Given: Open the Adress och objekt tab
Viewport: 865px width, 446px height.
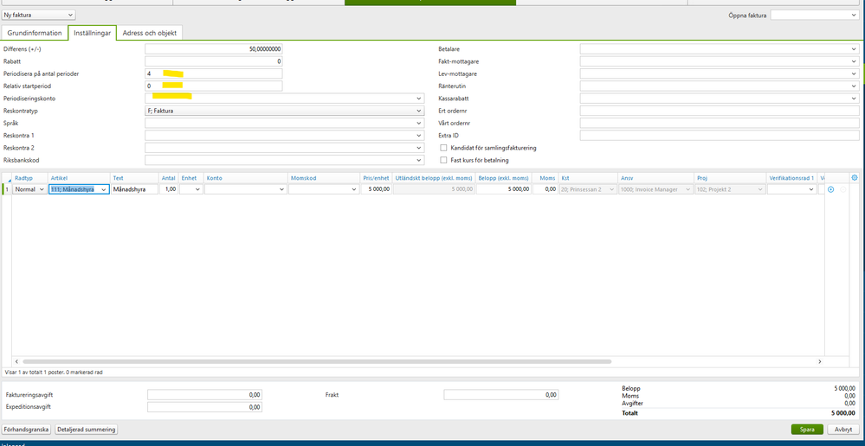Looking at the screenshot, I should 150,33.
